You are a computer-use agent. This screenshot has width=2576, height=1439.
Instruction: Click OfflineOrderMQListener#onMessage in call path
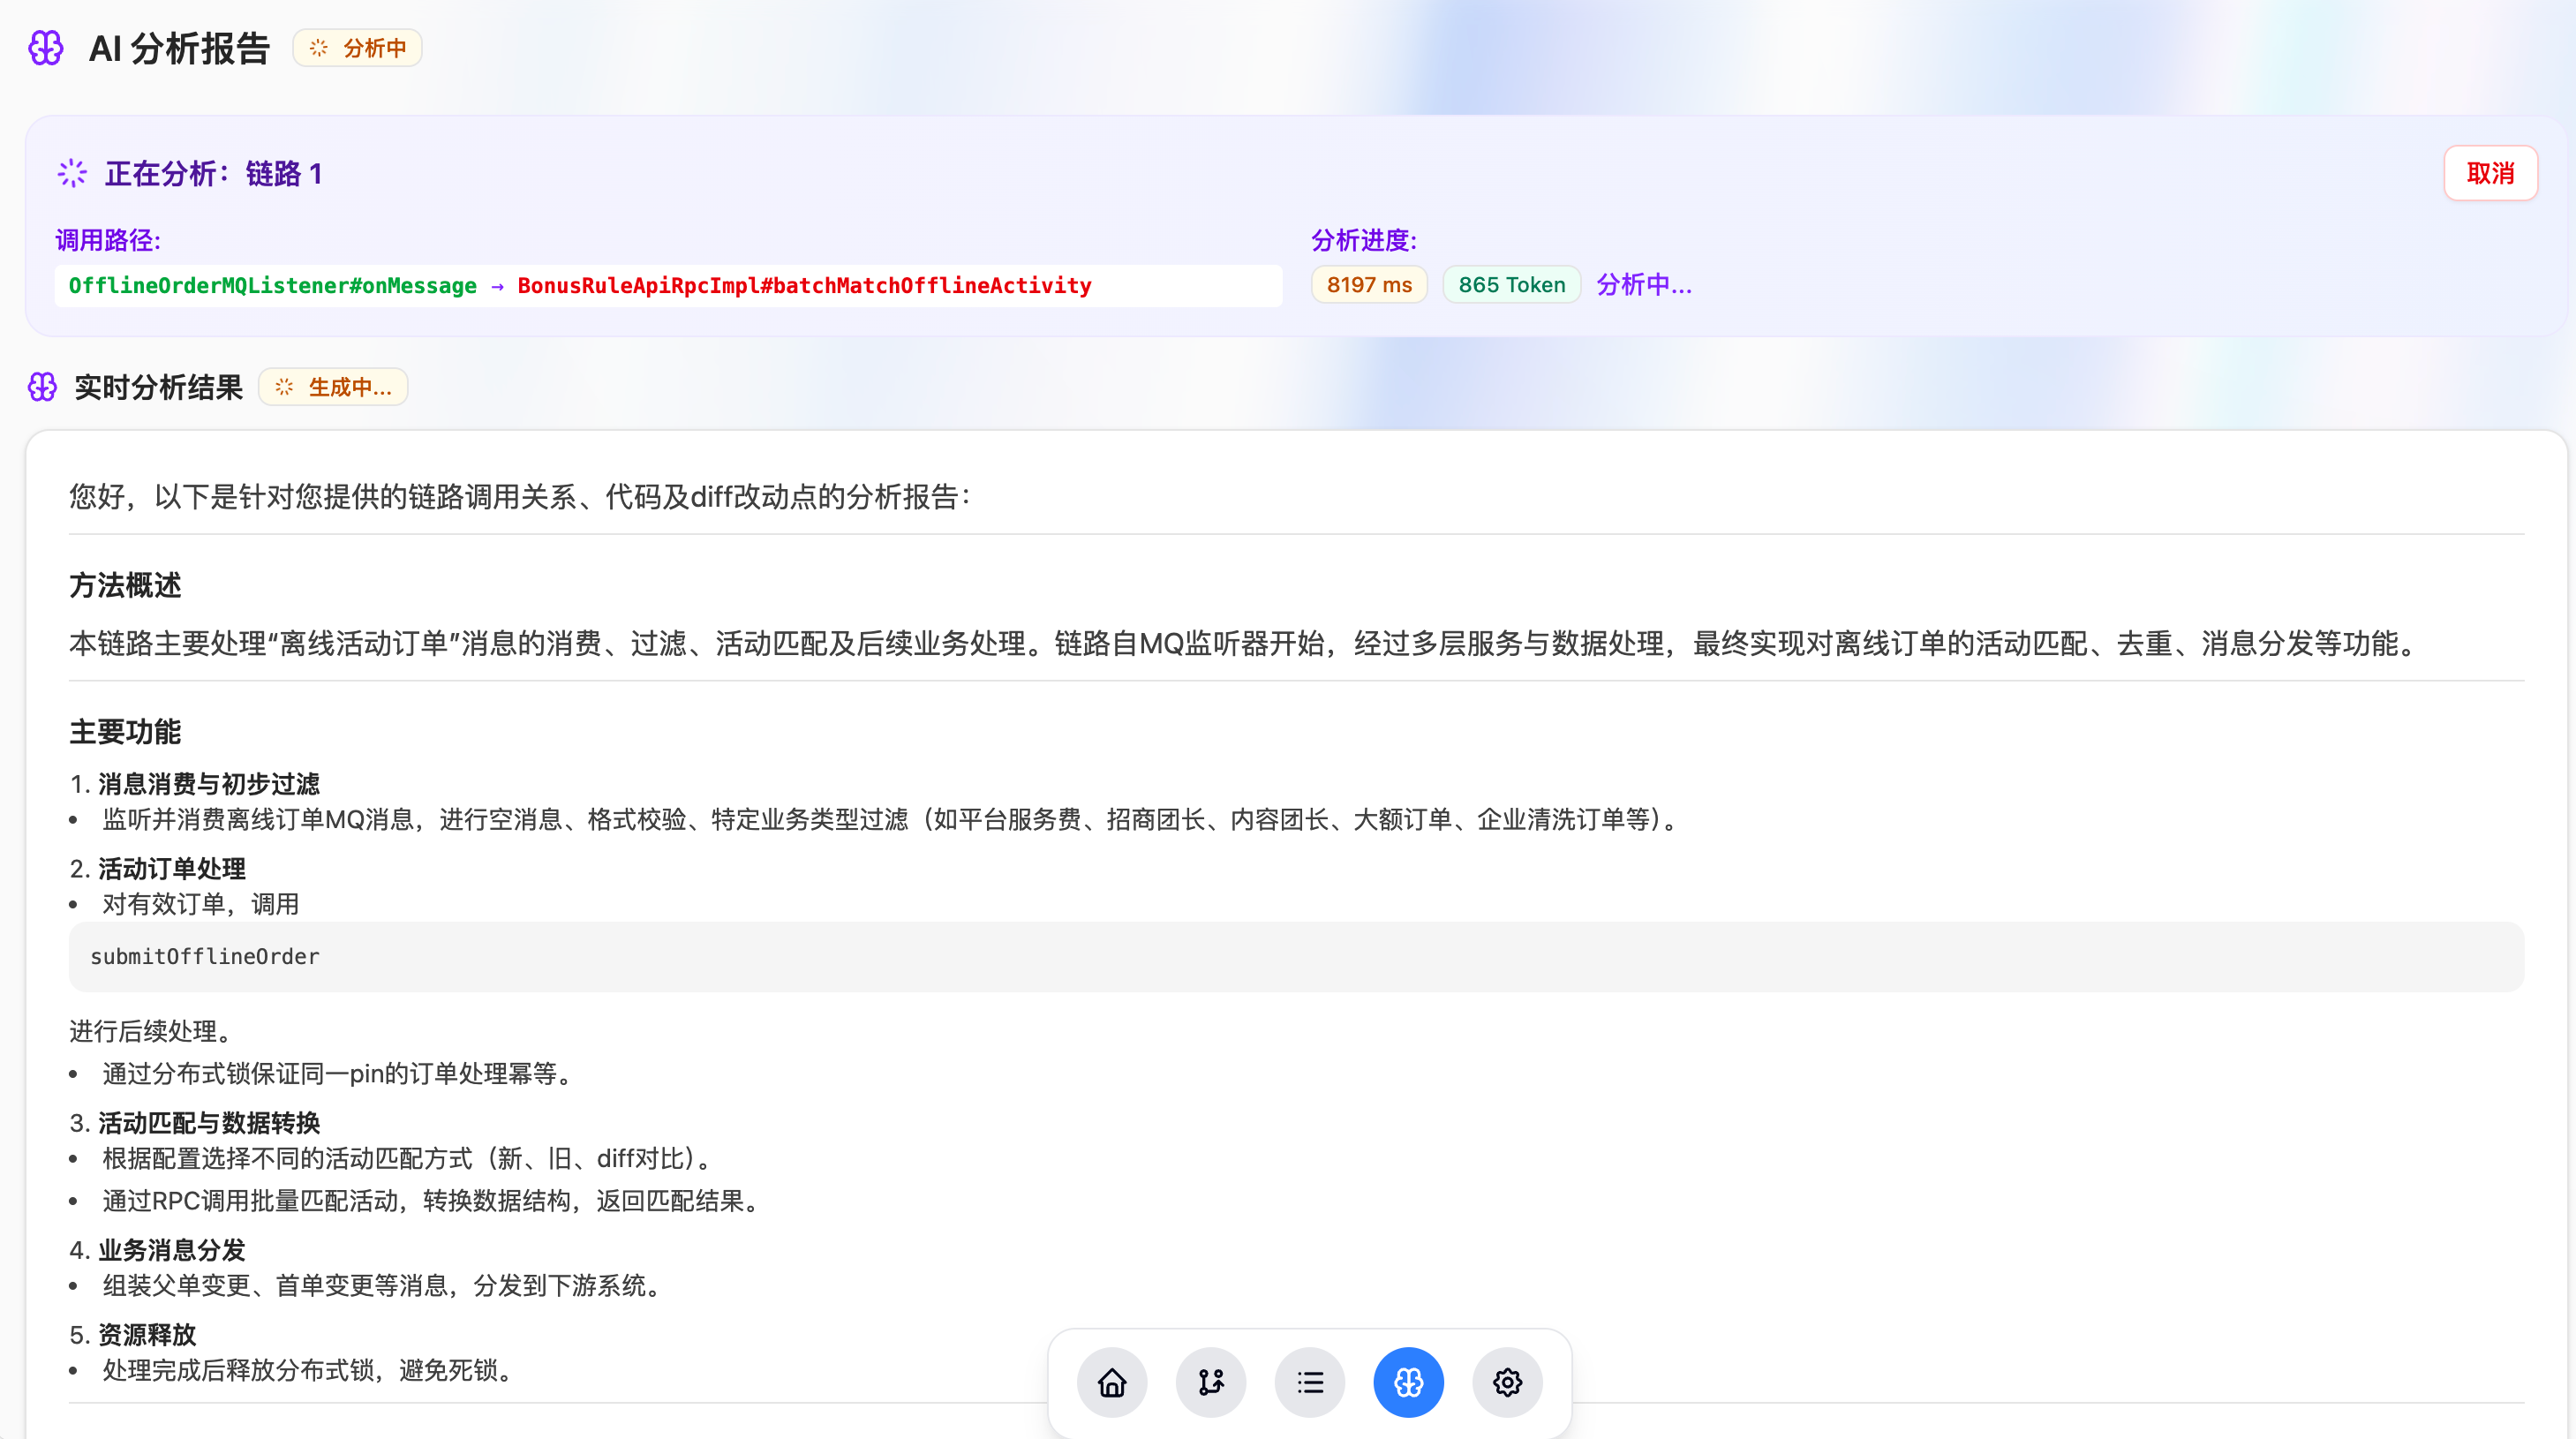click(272, 286)
